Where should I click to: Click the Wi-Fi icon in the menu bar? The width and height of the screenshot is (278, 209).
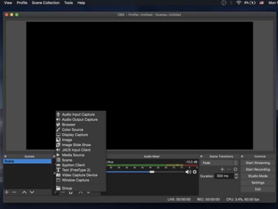(x=239, y=2)
